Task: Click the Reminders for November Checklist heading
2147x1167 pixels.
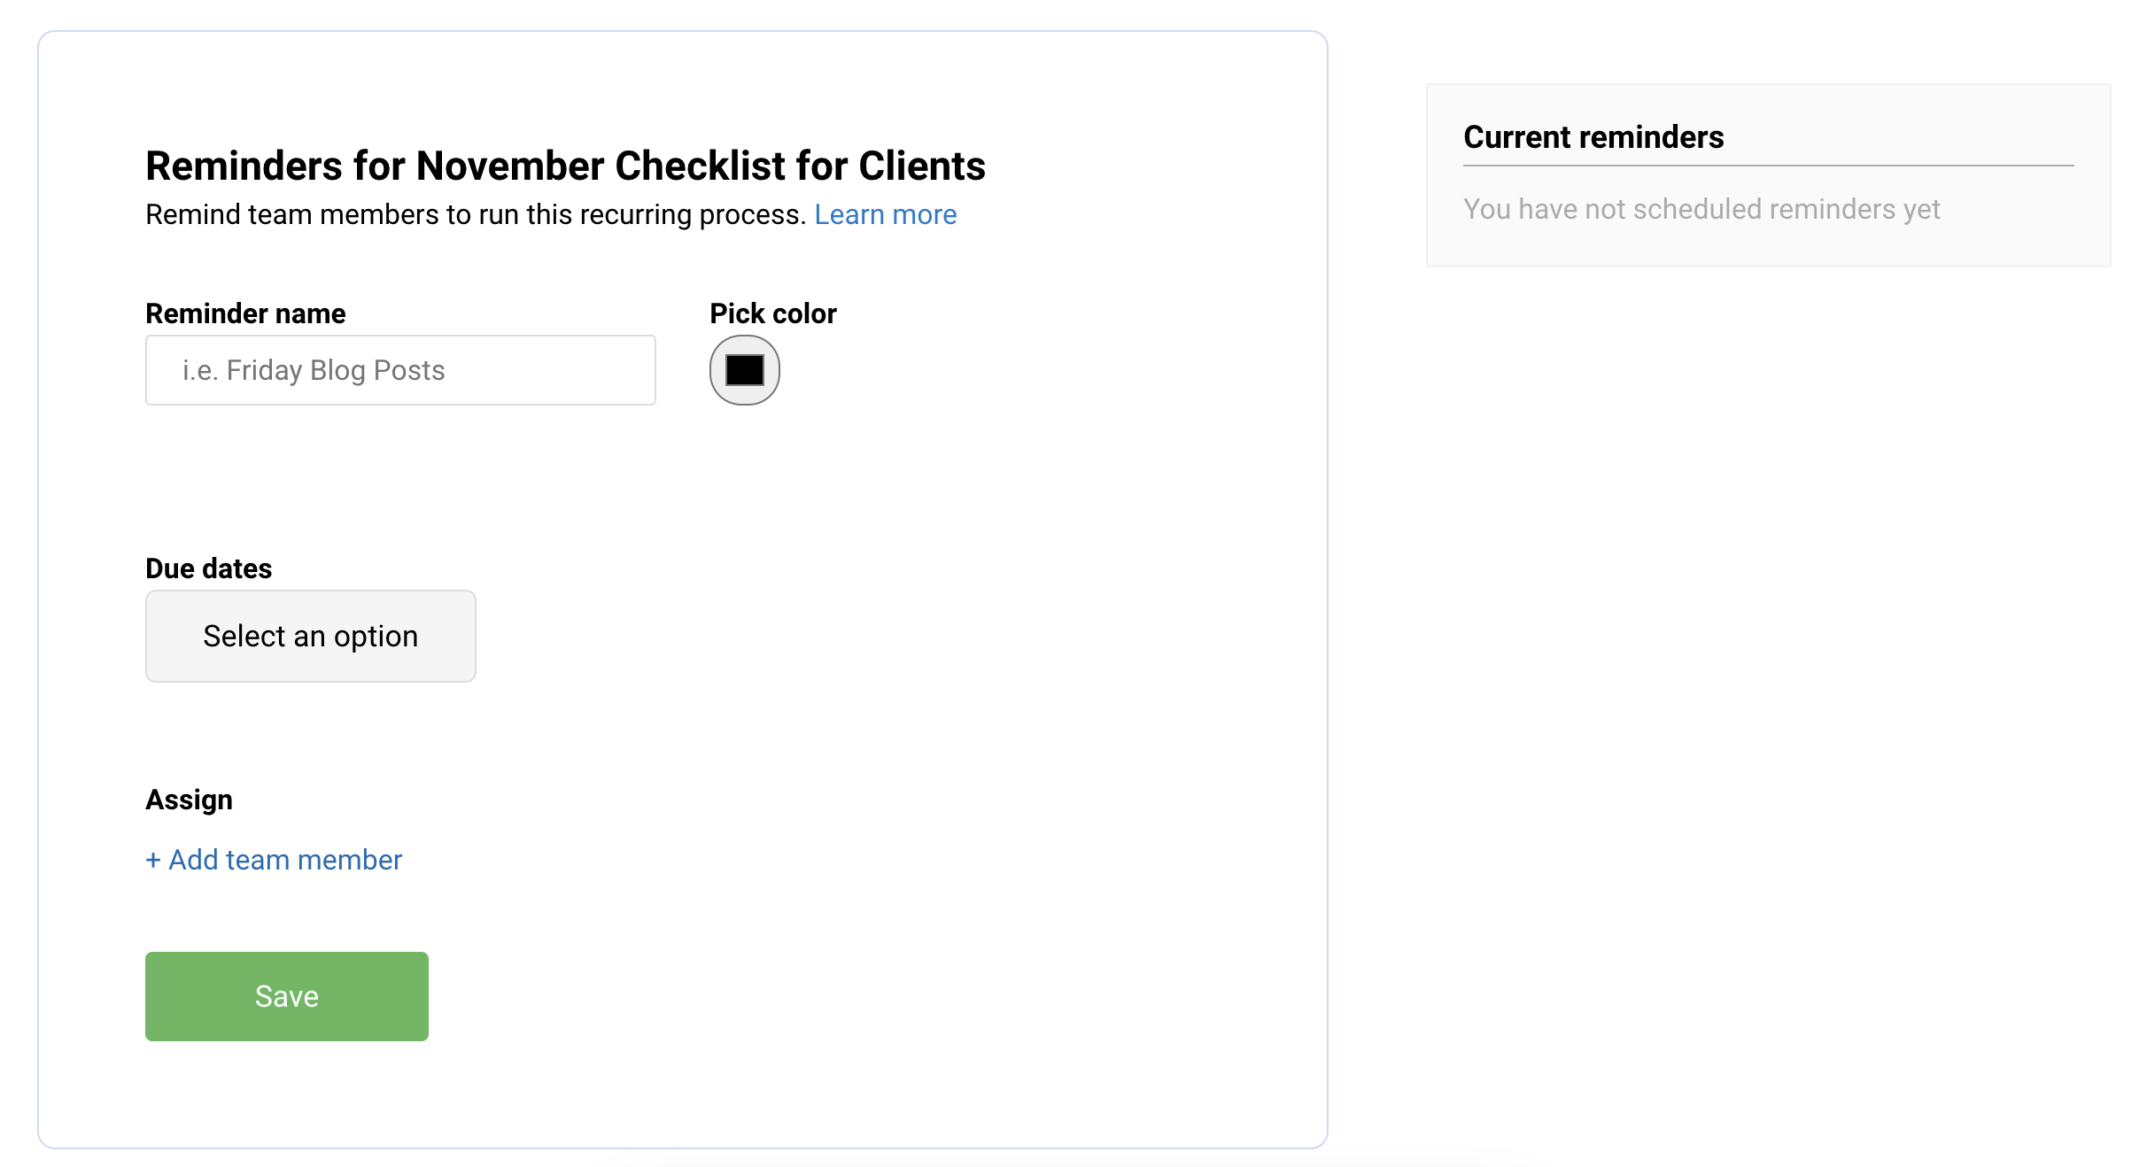Action: coord(565,166)
